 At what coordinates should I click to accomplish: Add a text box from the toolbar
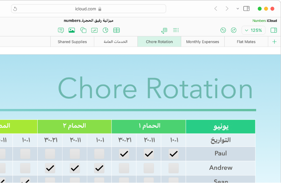94,30
